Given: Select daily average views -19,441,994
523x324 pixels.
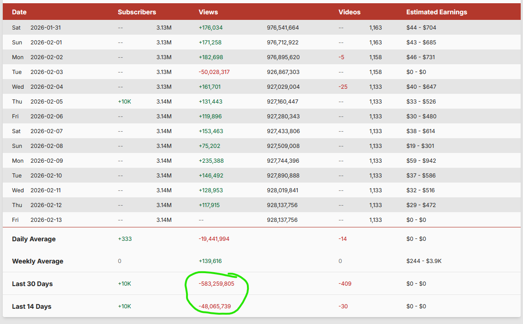Looking at the screenshot, I should (214, 239).
